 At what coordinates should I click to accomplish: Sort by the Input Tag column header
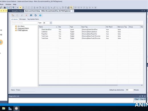(x=93, y=27)
